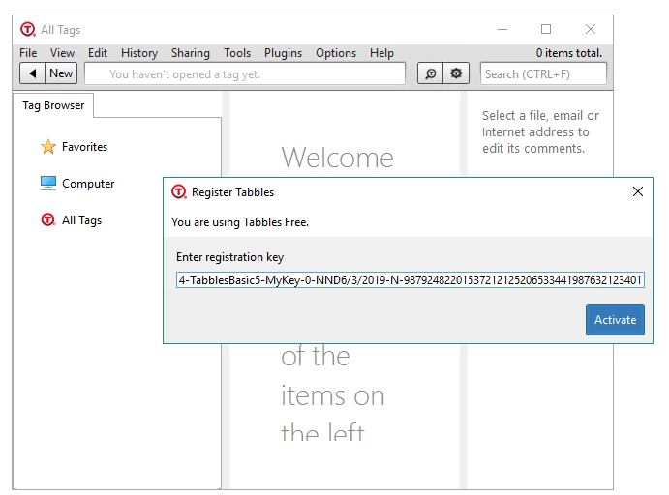The height and width of the screenshot is (495, 669).
Task: Click the registration key input field
Action: click(411, 279)
